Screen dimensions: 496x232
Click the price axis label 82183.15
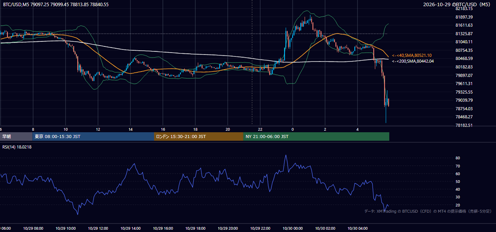tap(464, 9)
